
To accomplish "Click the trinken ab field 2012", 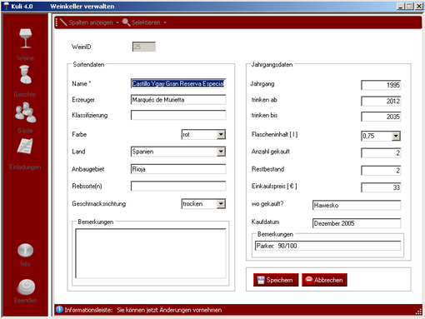I will [x=381, y=101].
